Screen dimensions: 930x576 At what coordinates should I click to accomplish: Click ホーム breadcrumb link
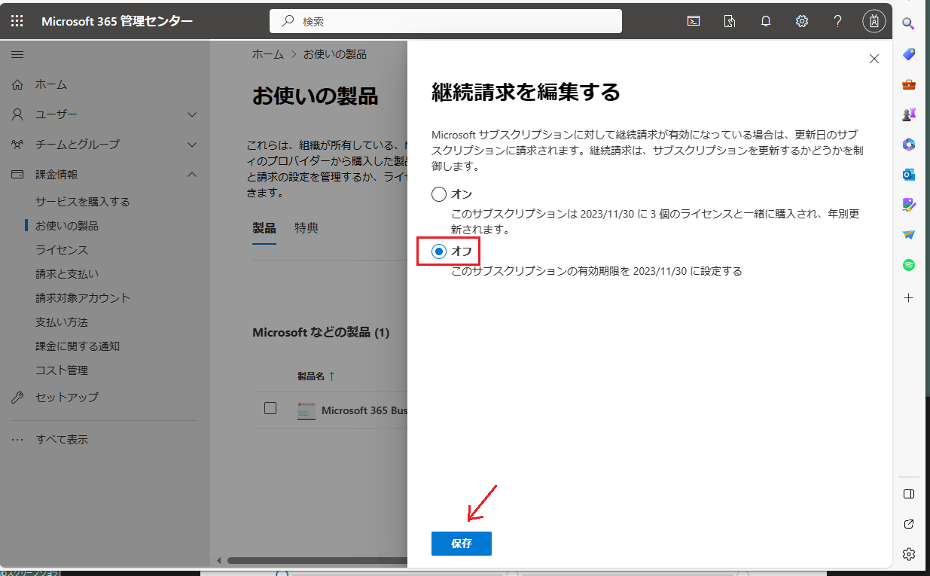tap(268, 54)
